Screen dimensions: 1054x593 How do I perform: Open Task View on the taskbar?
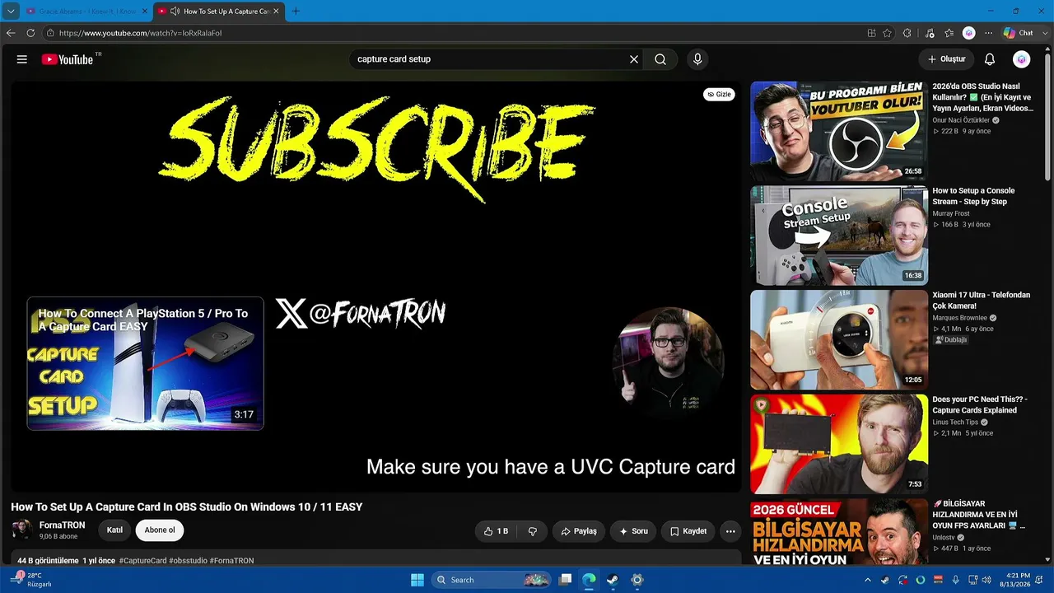tap(565, 580)
